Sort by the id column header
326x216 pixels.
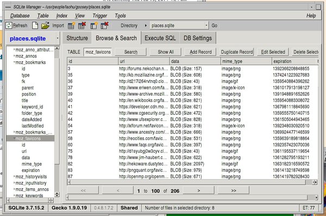pos(92,61)
